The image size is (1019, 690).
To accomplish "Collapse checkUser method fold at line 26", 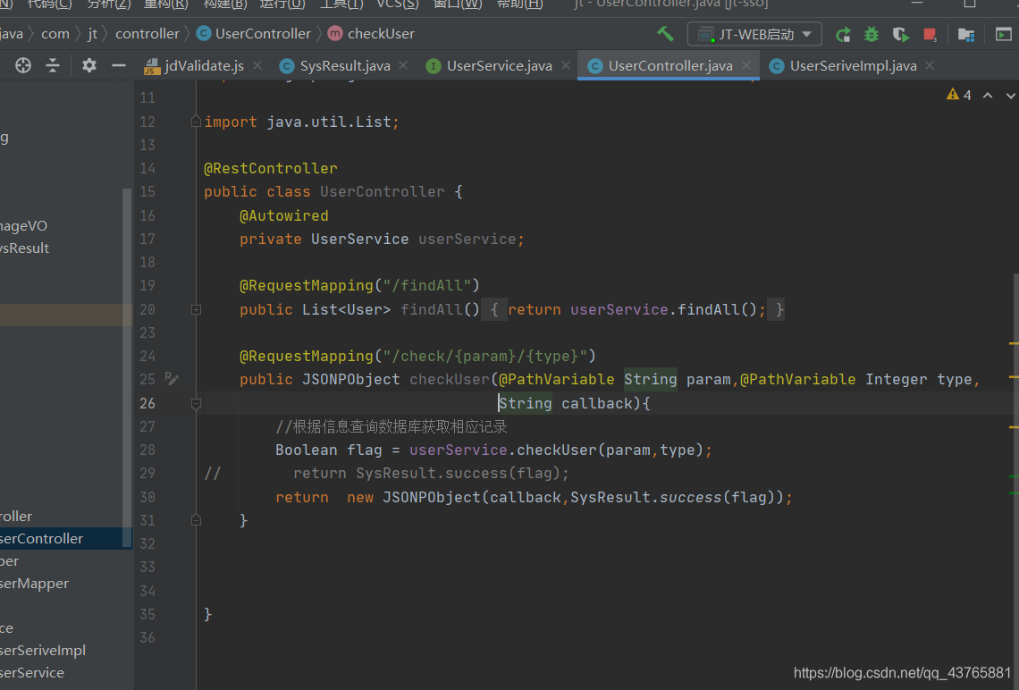I will (x=196, y=404).
